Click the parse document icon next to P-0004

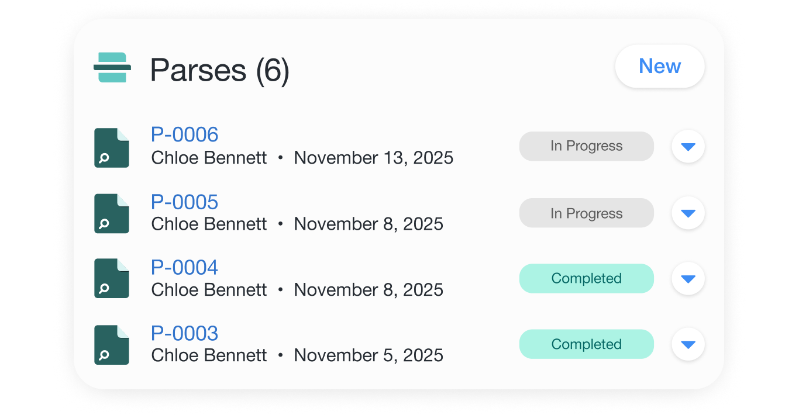111,279
